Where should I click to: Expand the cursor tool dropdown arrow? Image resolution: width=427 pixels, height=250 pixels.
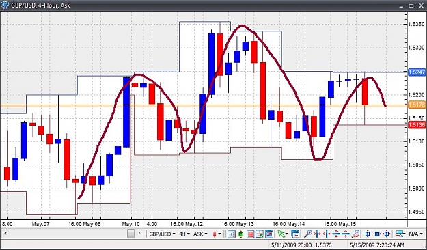(287, 234)
